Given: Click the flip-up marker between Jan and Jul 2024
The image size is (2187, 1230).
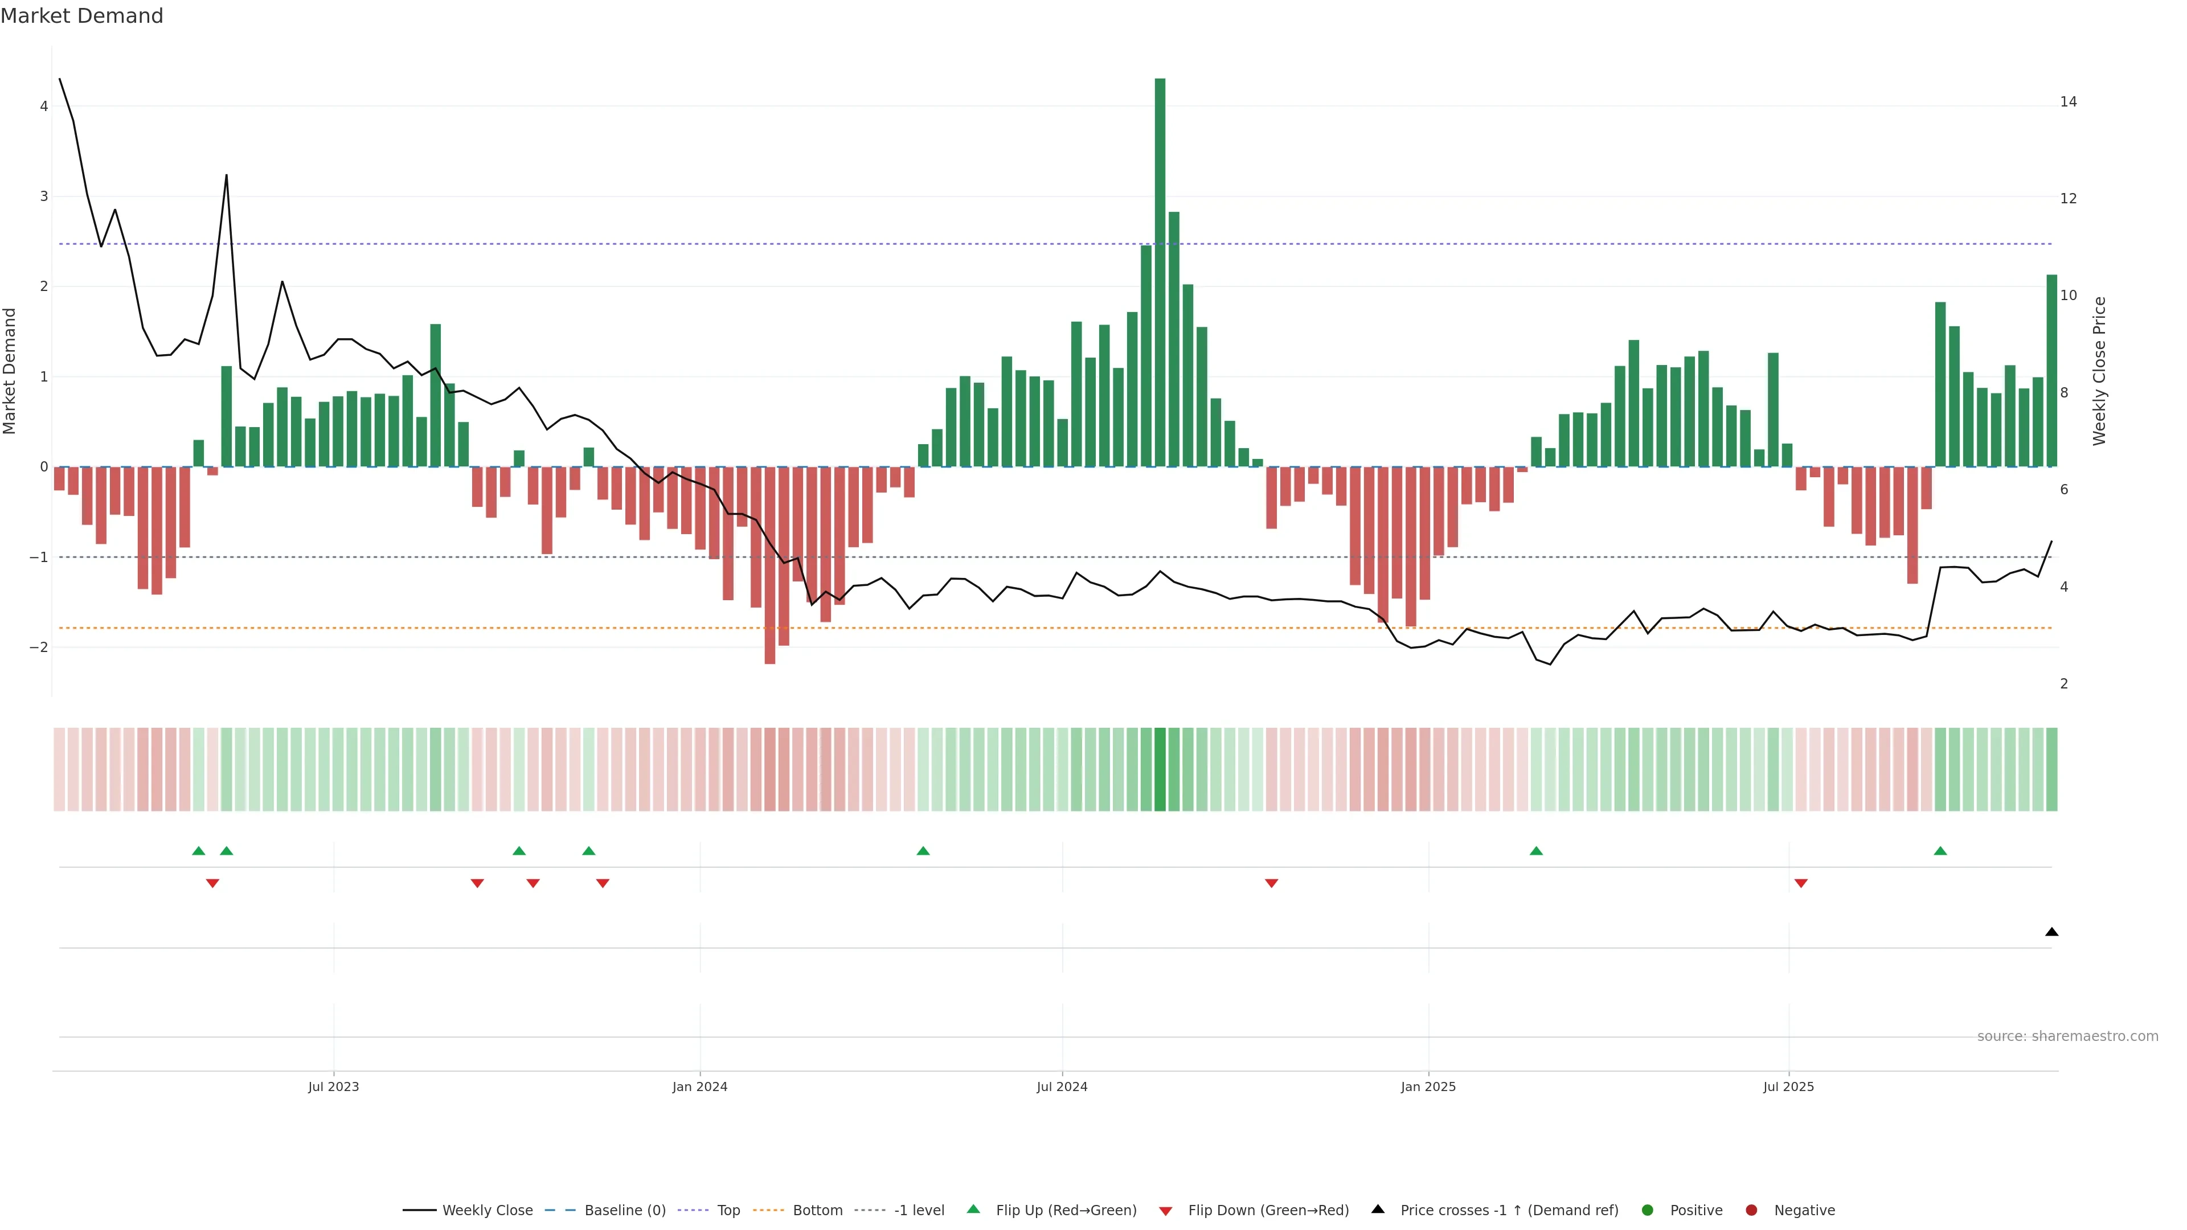Looking at the screenshot, I should click(x=923, y=851).
